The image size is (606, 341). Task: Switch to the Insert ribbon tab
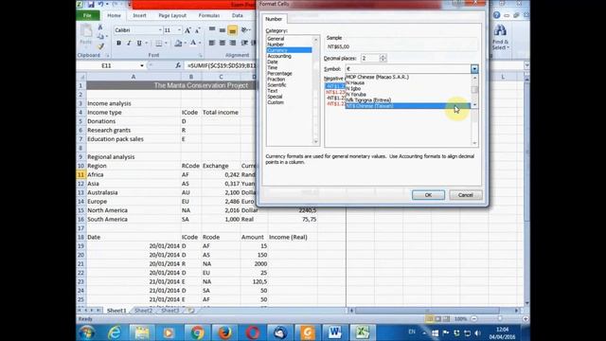pos(139,15)
